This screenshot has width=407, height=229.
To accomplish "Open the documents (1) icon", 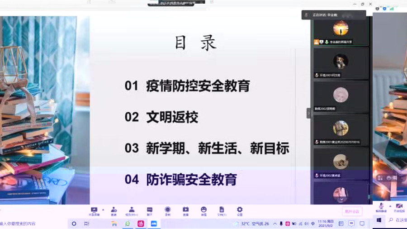I will click(222, 211).
